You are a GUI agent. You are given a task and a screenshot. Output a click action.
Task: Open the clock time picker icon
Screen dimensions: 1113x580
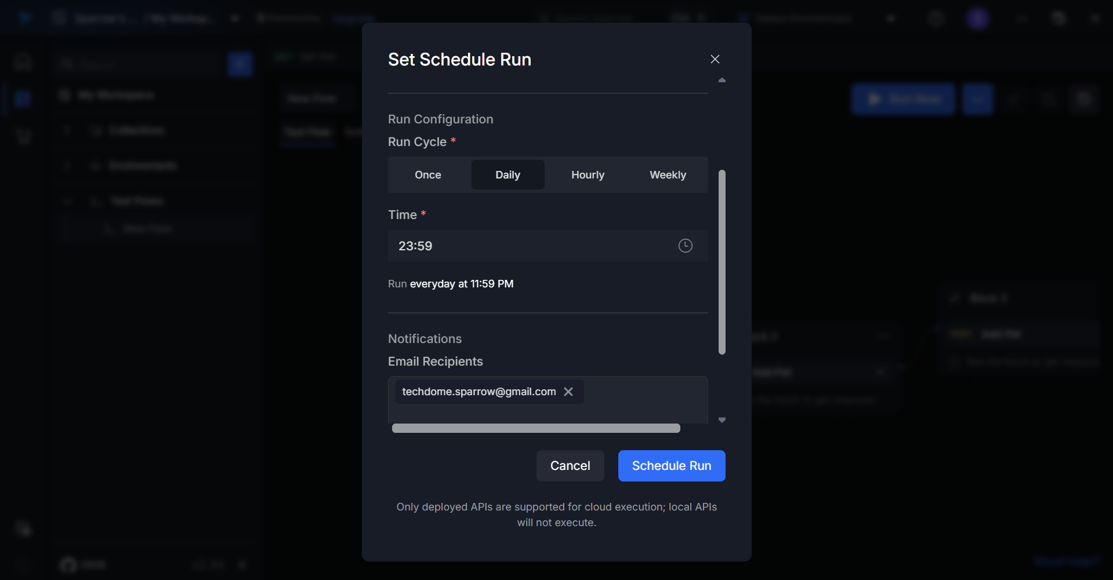(685, 246)
